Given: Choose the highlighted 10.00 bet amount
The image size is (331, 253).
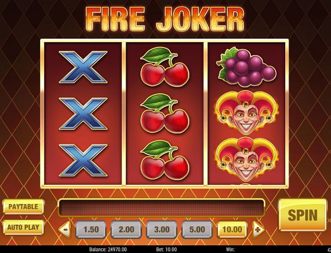Looking at the screenshot, I should click(x=232, y=229).
